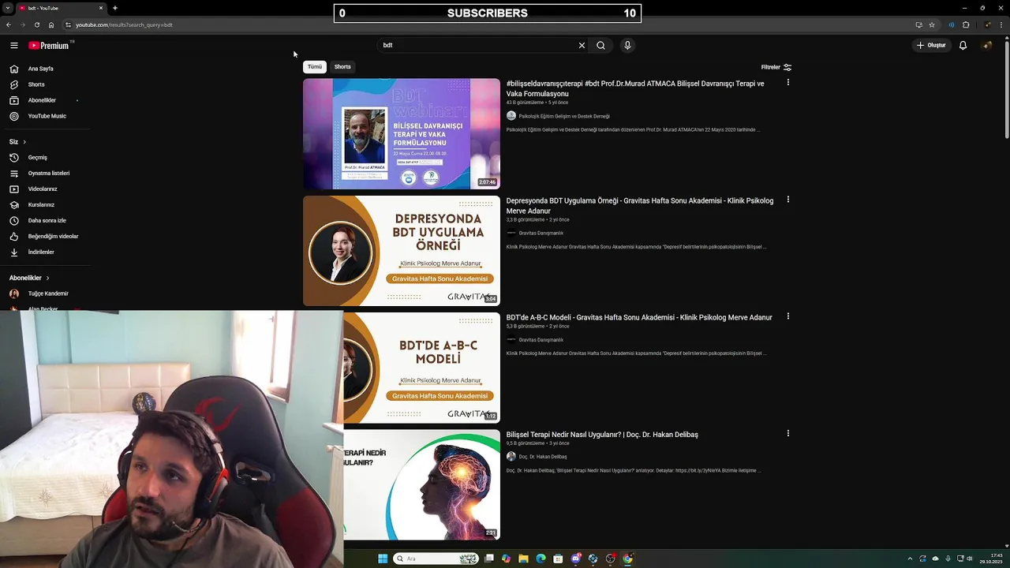Image resolution: width=1010 pixels, height=568 pixels.
Task: Click the Oluştur create button
Action: (931, 45)
